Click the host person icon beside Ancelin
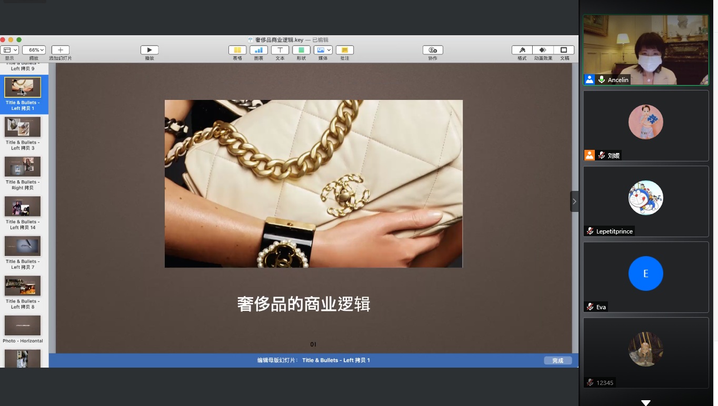Image resolution: width=718 pixels, height=406 pixels. point(590,79)
